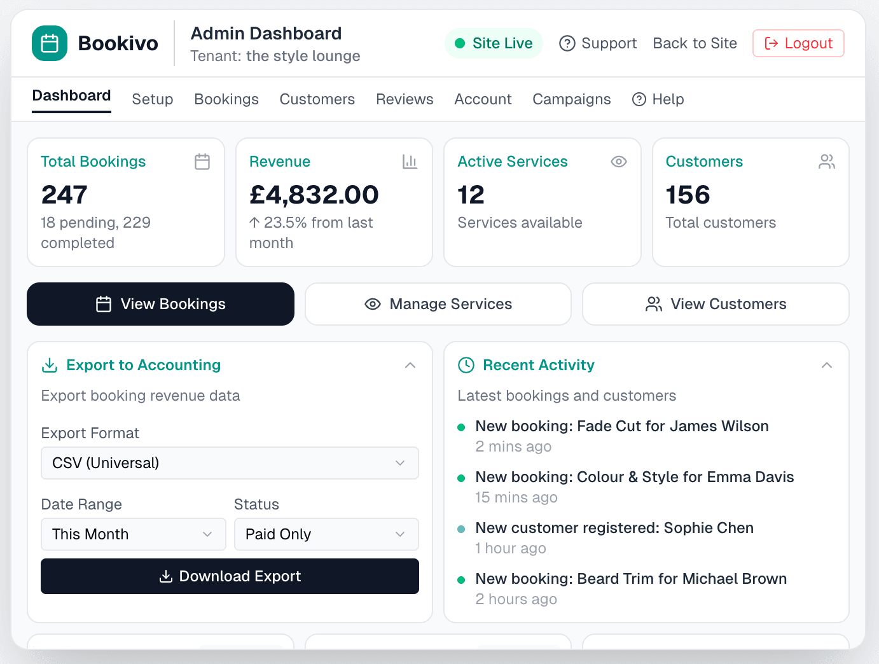The width and height of the screenshot is (879, 664).
Task: Collapse the Export to Accounting panel
Action: click(410, 365)
